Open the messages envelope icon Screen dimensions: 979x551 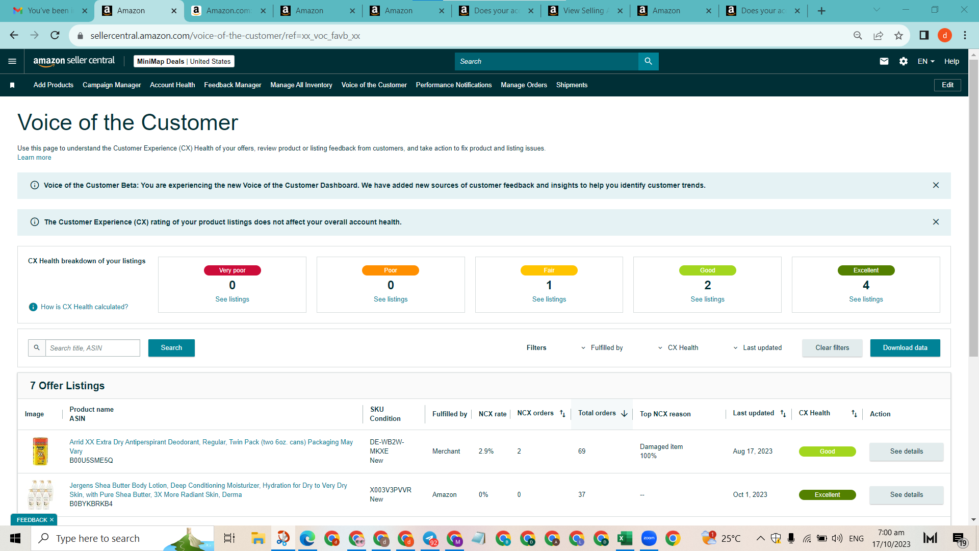(884, 61)
